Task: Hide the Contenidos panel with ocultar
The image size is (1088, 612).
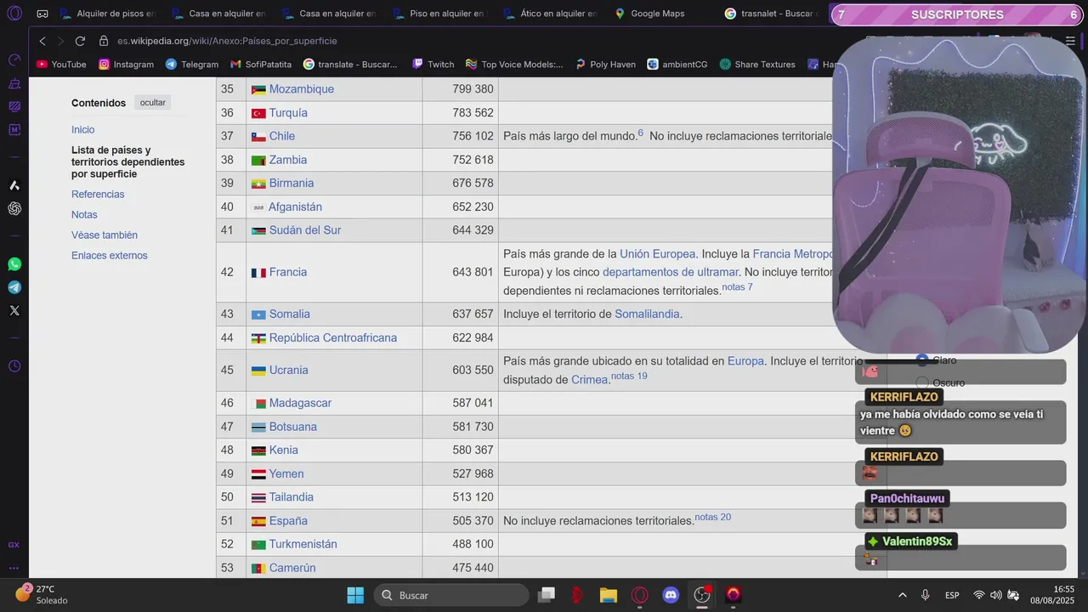Action: [x=153, y=103]
